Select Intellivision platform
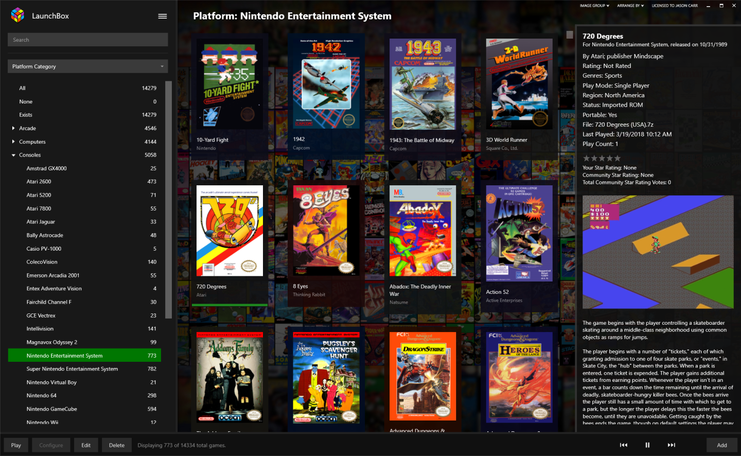Screen dimensions: 741x456 [84, 329]
